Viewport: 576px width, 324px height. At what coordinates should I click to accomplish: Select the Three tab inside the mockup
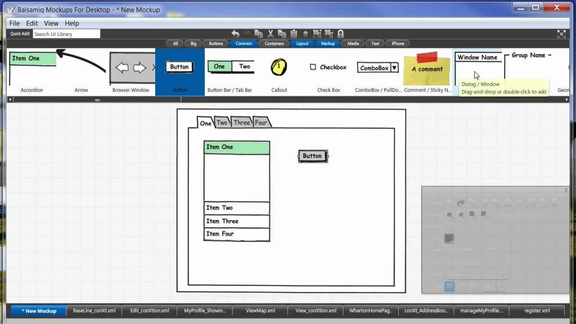pyautogui.click(x=241, y=122)
